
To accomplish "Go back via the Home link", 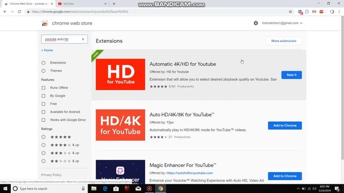I will [47, 50].
